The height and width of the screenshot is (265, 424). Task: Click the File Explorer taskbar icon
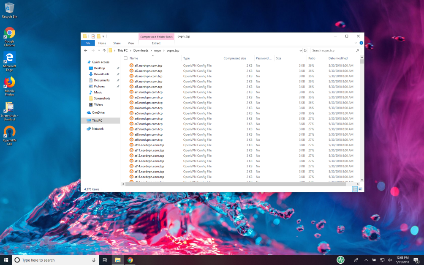[118, 260]
